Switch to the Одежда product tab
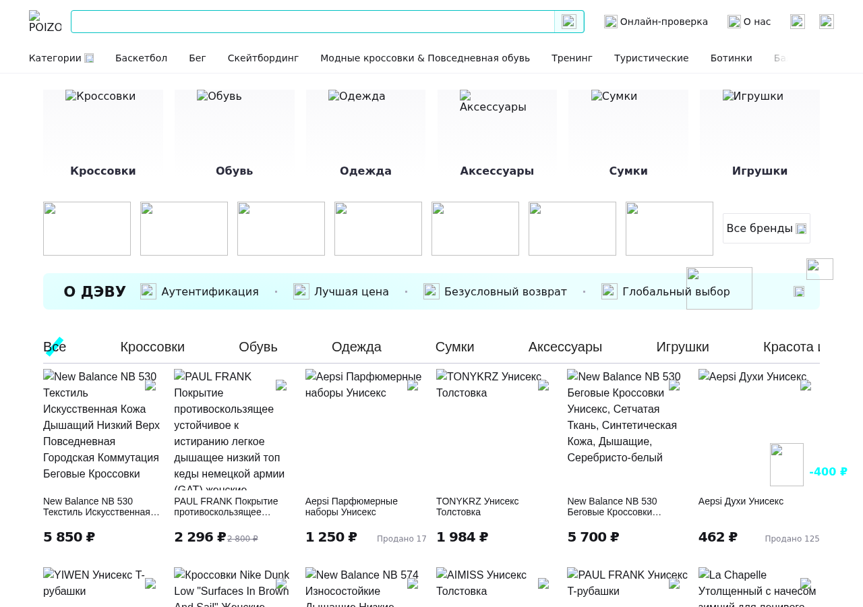This screenshot has width=863, height=607. coord(357,347)
